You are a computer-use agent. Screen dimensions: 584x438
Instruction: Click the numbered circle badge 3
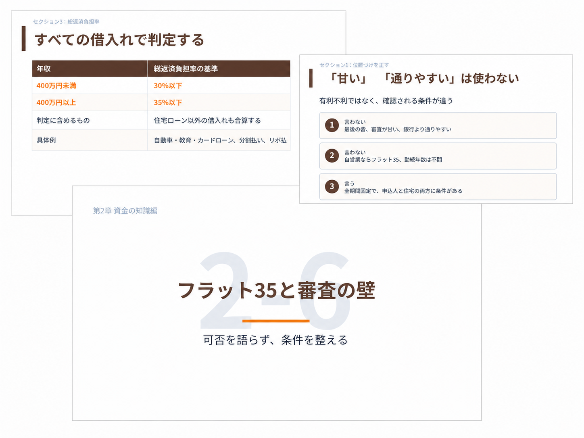(x=332, y=186)
